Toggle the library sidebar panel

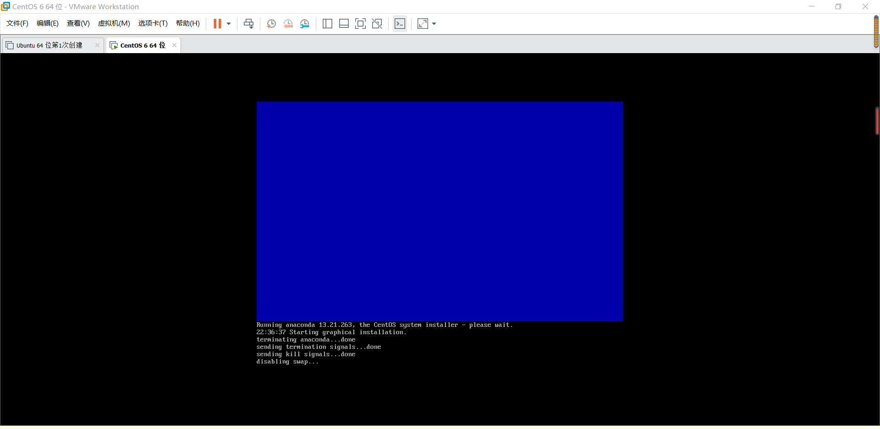(x=327, y=24)
